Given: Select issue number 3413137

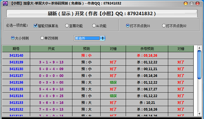Looking at the screenshot, I should tap(16, 76).
